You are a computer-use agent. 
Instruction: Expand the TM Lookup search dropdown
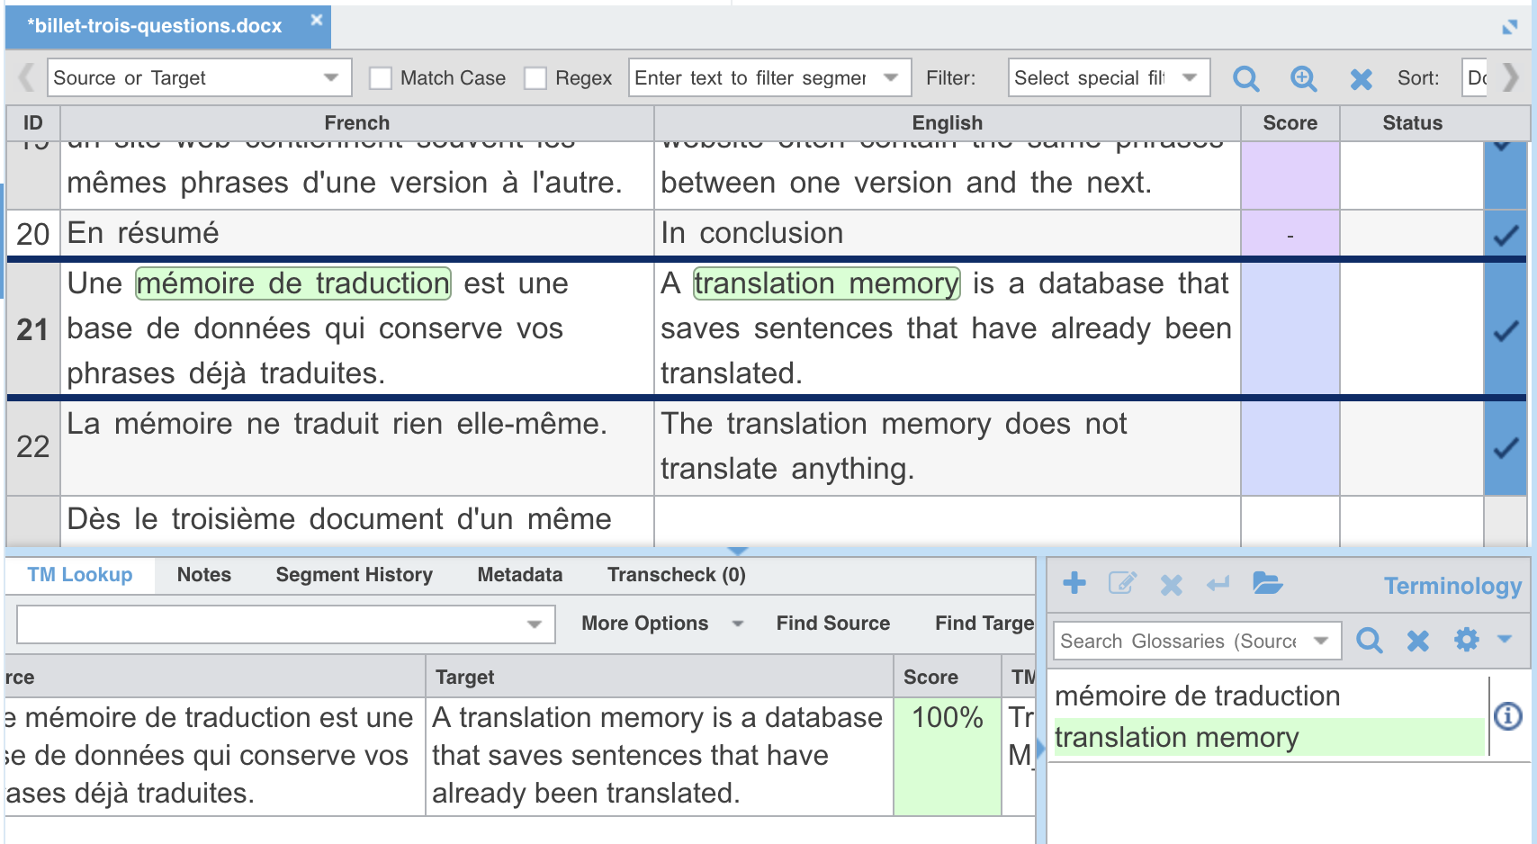click(534, 624)
